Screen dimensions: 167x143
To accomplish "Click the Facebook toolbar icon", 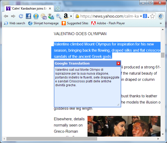I will tap(28, 16).
